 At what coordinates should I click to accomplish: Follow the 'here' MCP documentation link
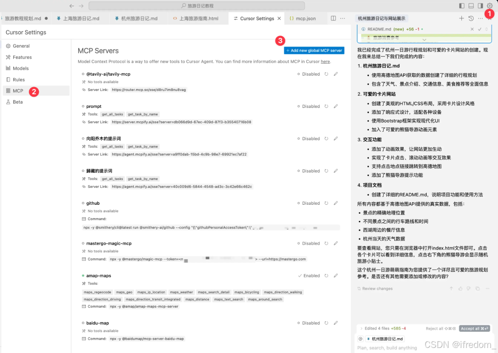tap(325, 62)
